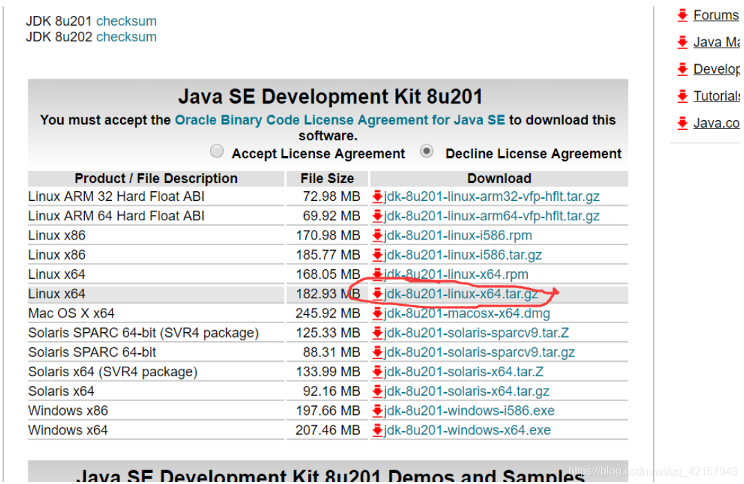744x484 pixels.
Task: Click red arrow icon next to Java.co link
Action: (x=683, y=124)
